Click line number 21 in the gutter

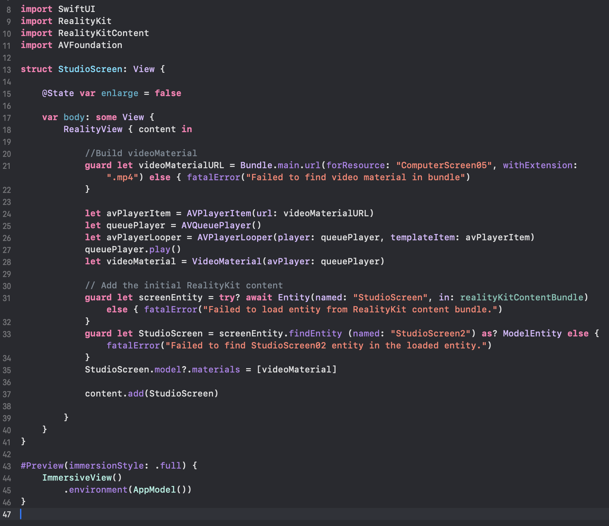pos(7,166)
